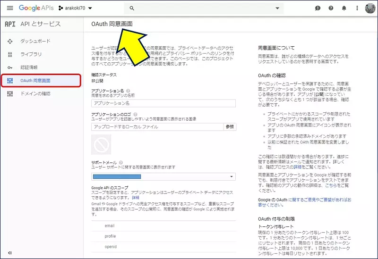Click the OAuth 付与の制限 heading

[x=276, y=219]
